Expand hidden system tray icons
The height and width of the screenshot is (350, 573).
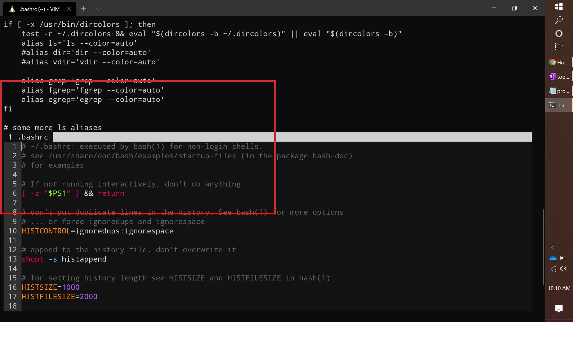[553, 247]
